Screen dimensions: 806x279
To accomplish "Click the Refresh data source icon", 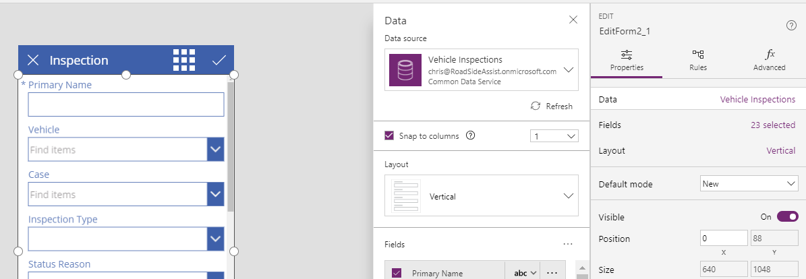I will (x=536, y=106).
